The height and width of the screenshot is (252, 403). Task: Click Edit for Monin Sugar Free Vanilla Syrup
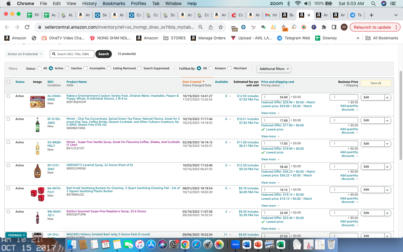point(373,144)
